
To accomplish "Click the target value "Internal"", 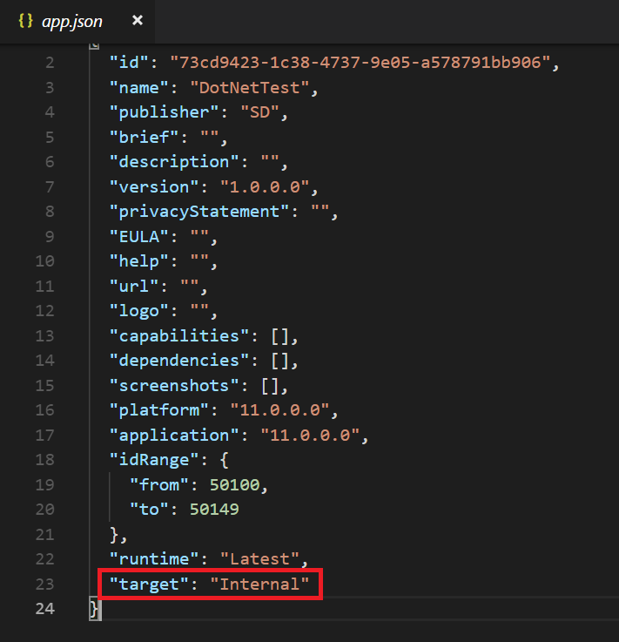I will [x=259, y=585].
